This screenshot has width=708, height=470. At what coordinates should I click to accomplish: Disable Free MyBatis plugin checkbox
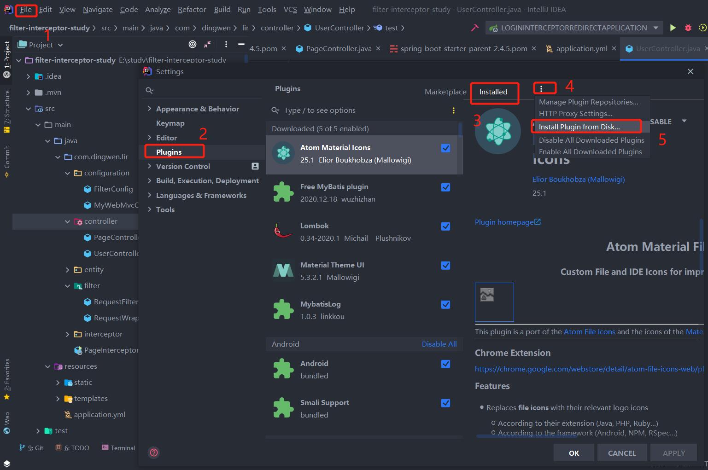445,187
